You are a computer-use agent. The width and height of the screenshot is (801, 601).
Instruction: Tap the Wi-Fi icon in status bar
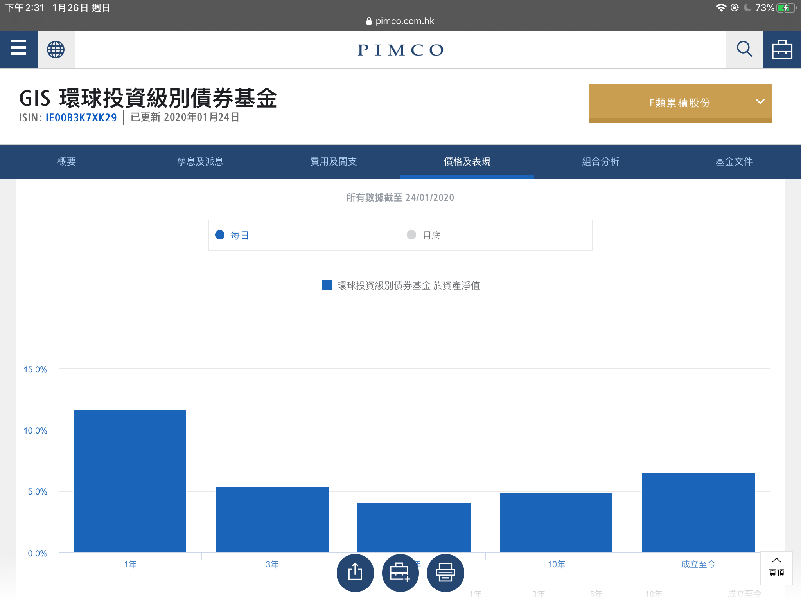point(721,7)
